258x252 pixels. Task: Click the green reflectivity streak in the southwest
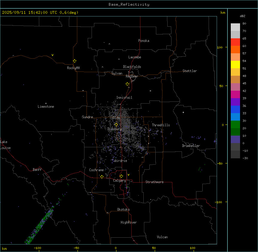tap(39, 226)
